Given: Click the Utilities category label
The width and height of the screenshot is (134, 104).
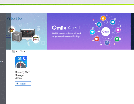Looking at the screenshot, I should pyautogui.click(x=18, y=78).
